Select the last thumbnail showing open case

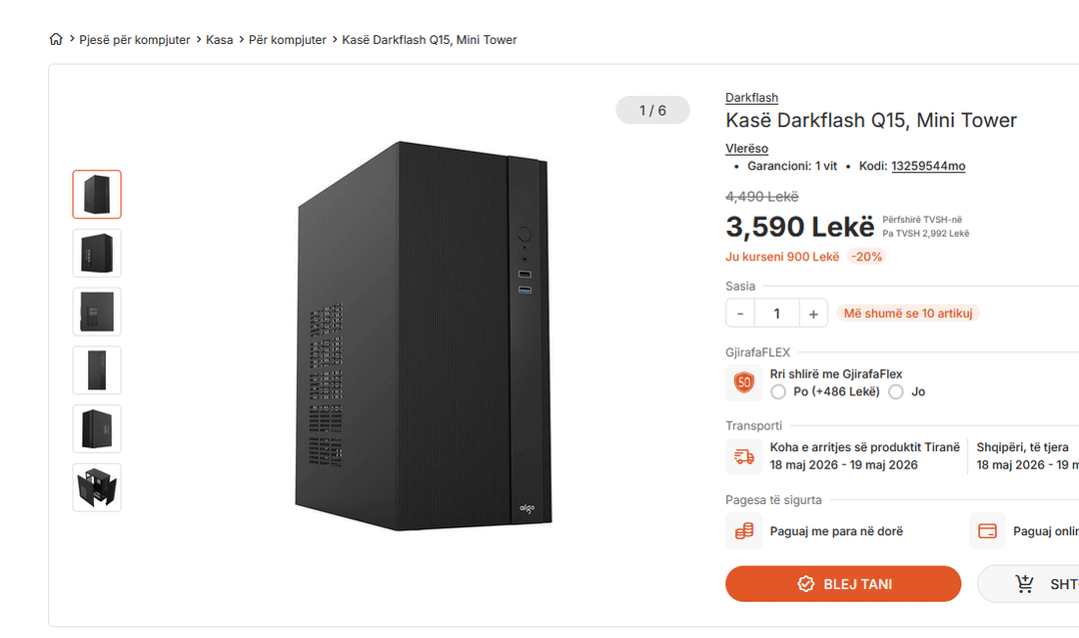click(x=97, y=487)
